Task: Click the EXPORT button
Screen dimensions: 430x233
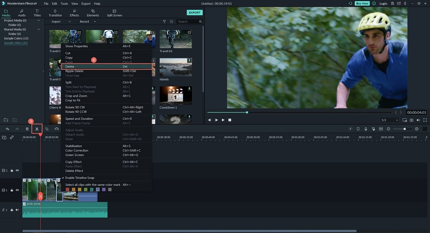Action: pos(195,13)
